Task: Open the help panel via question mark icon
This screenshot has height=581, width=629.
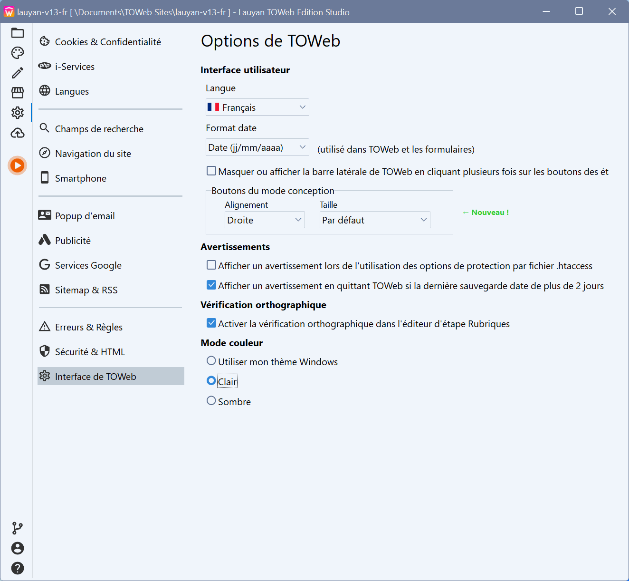Action: pyautogui.click(x=17, y=568)
